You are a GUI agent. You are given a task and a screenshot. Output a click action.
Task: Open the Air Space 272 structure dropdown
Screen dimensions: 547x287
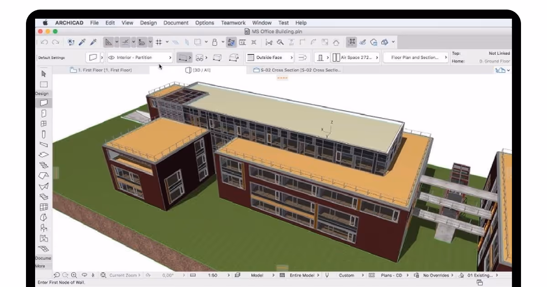coord(355,58)
